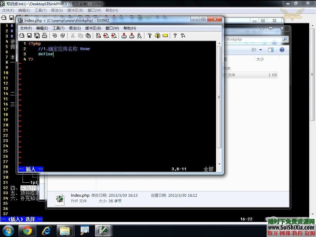Open the 语法(S) menu in GVIM2
The width and height of the screenshot is (316, 237).
[x=75, y=28]
